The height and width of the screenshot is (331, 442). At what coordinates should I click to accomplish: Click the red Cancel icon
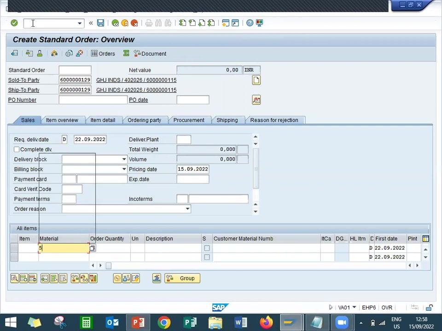tap(134, 23)
